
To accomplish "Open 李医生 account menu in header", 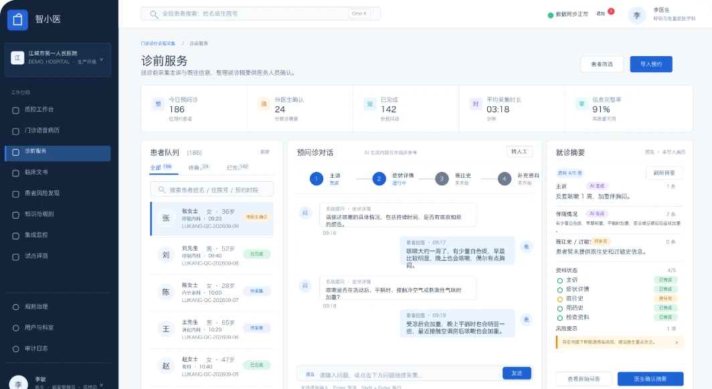I will point(662,15).
